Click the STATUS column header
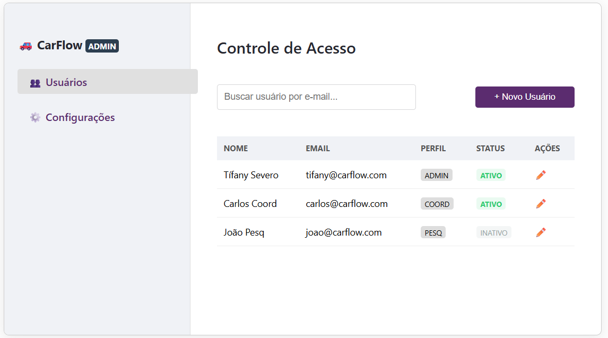608x338 pixels. point(490,149)
